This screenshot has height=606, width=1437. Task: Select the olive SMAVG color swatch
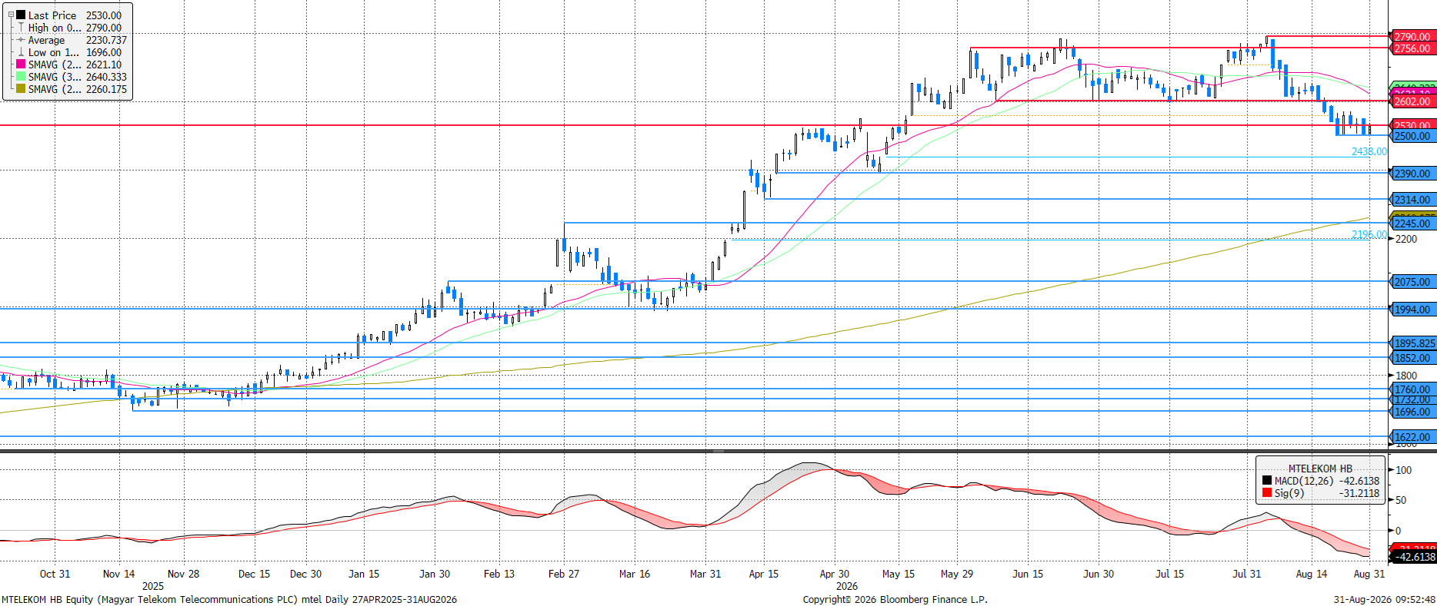(x=21, y=89)
